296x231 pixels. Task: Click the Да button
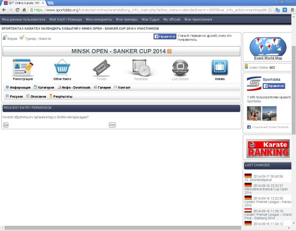click(x=6, y=125)
